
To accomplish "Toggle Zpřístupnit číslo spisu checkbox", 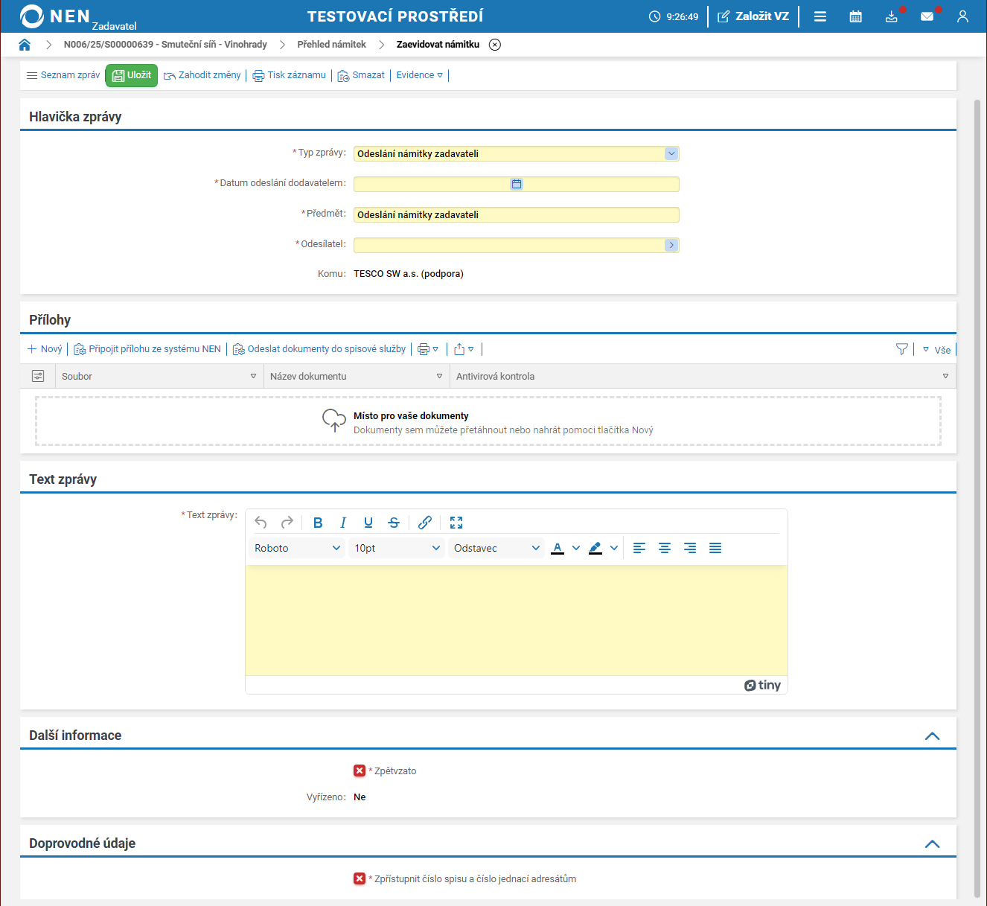I will coord(360,878).
